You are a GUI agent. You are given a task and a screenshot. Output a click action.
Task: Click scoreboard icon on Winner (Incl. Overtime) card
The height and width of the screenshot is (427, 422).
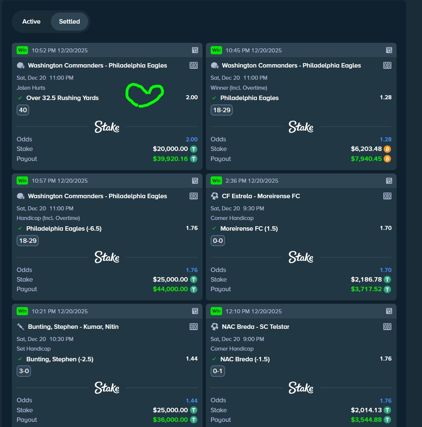coord(387,65)
